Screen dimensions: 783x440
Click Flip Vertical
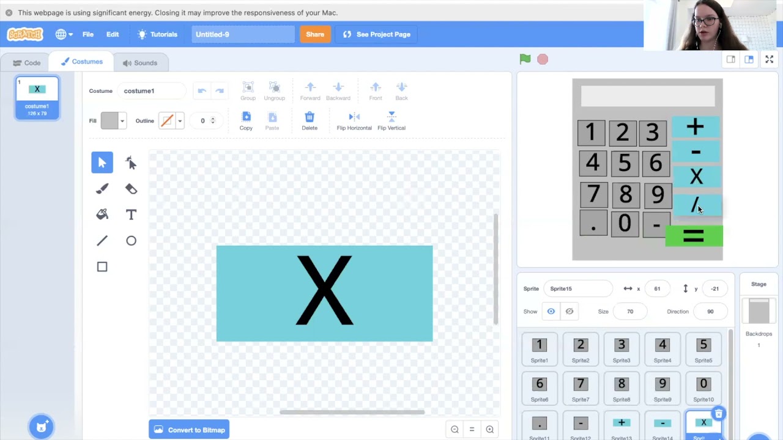click(391, 121)
